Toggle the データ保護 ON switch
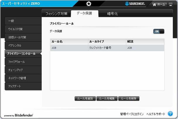The image size is (178, 119). pyautogui.click(x=159, y=31)
